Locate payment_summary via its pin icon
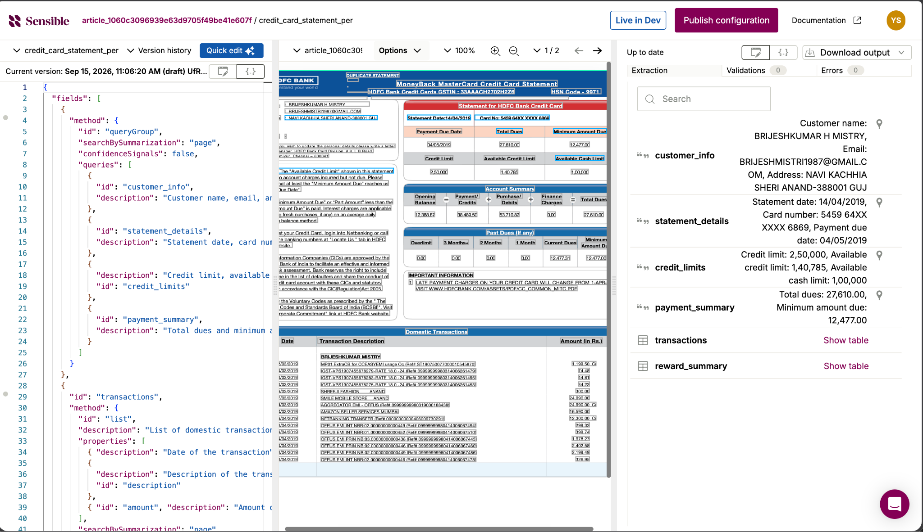Screen dimensions: 923x532 879,295
